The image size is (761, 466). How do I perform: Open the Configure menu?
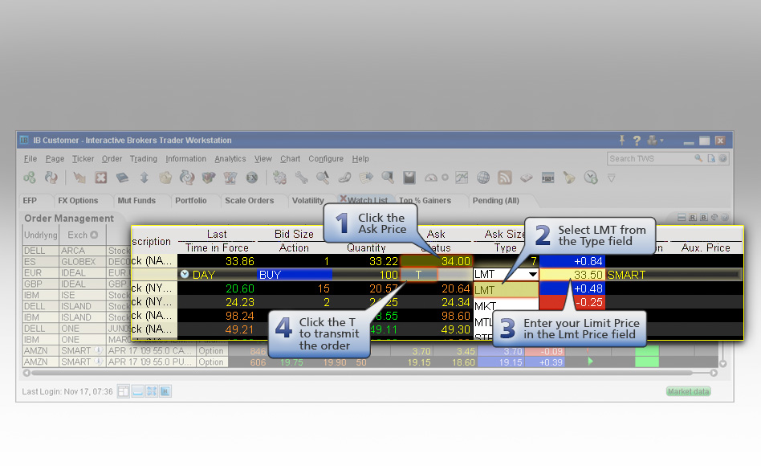coord(326,159)
